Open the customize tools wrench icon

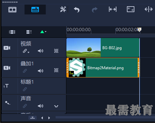[63, 9]
